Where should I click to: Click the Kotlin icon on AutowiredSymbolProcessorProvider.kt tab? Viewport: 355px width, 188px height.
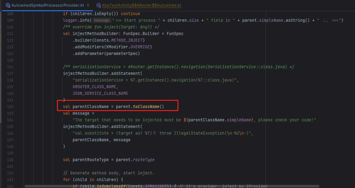click(7, 5)
